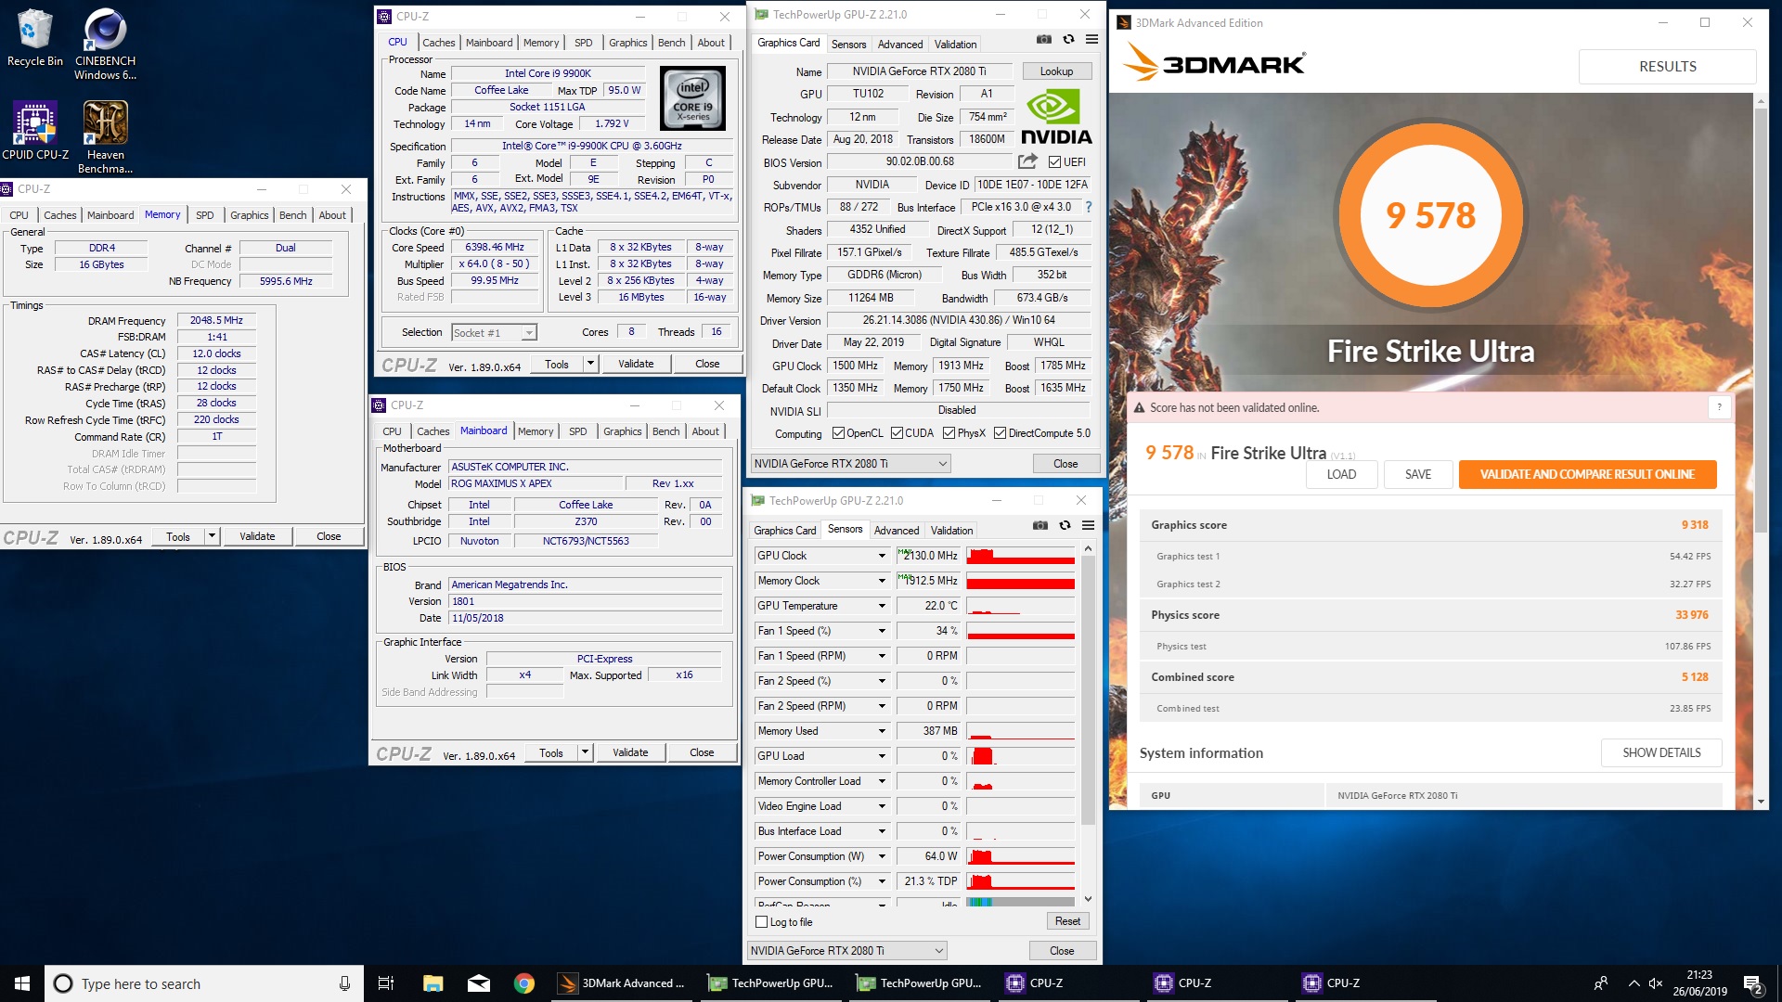Screen dimensions: 1782x1002
Task: Toggle the PhysX checkbox
Action: [949, 433]
